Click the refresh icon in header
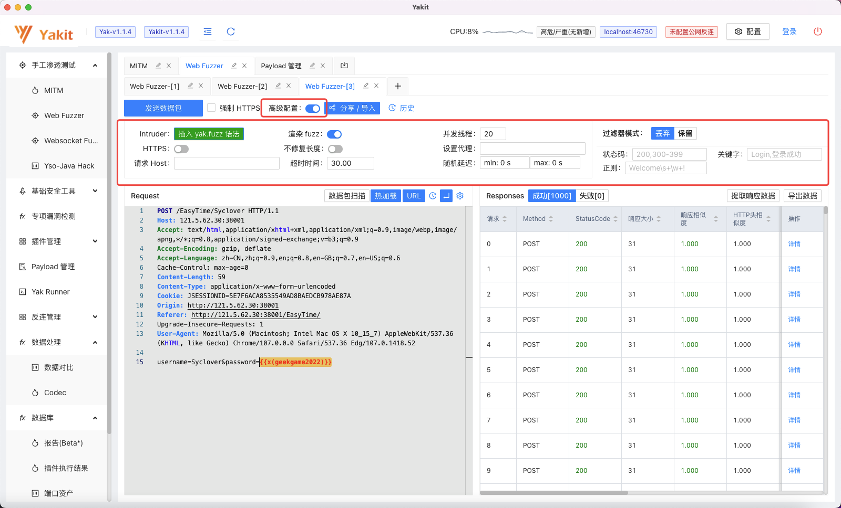Viewport: 841px width, 508px height. click(x=231, y=31)
